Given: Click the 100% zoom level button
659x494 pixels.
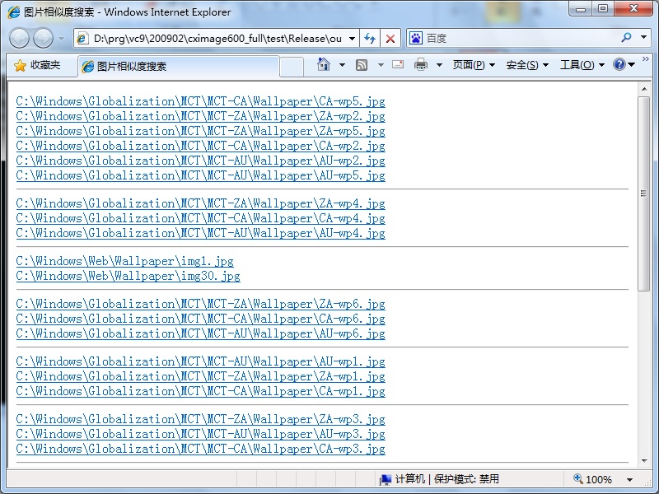Looking at the screenshot, I should [592, 479].
